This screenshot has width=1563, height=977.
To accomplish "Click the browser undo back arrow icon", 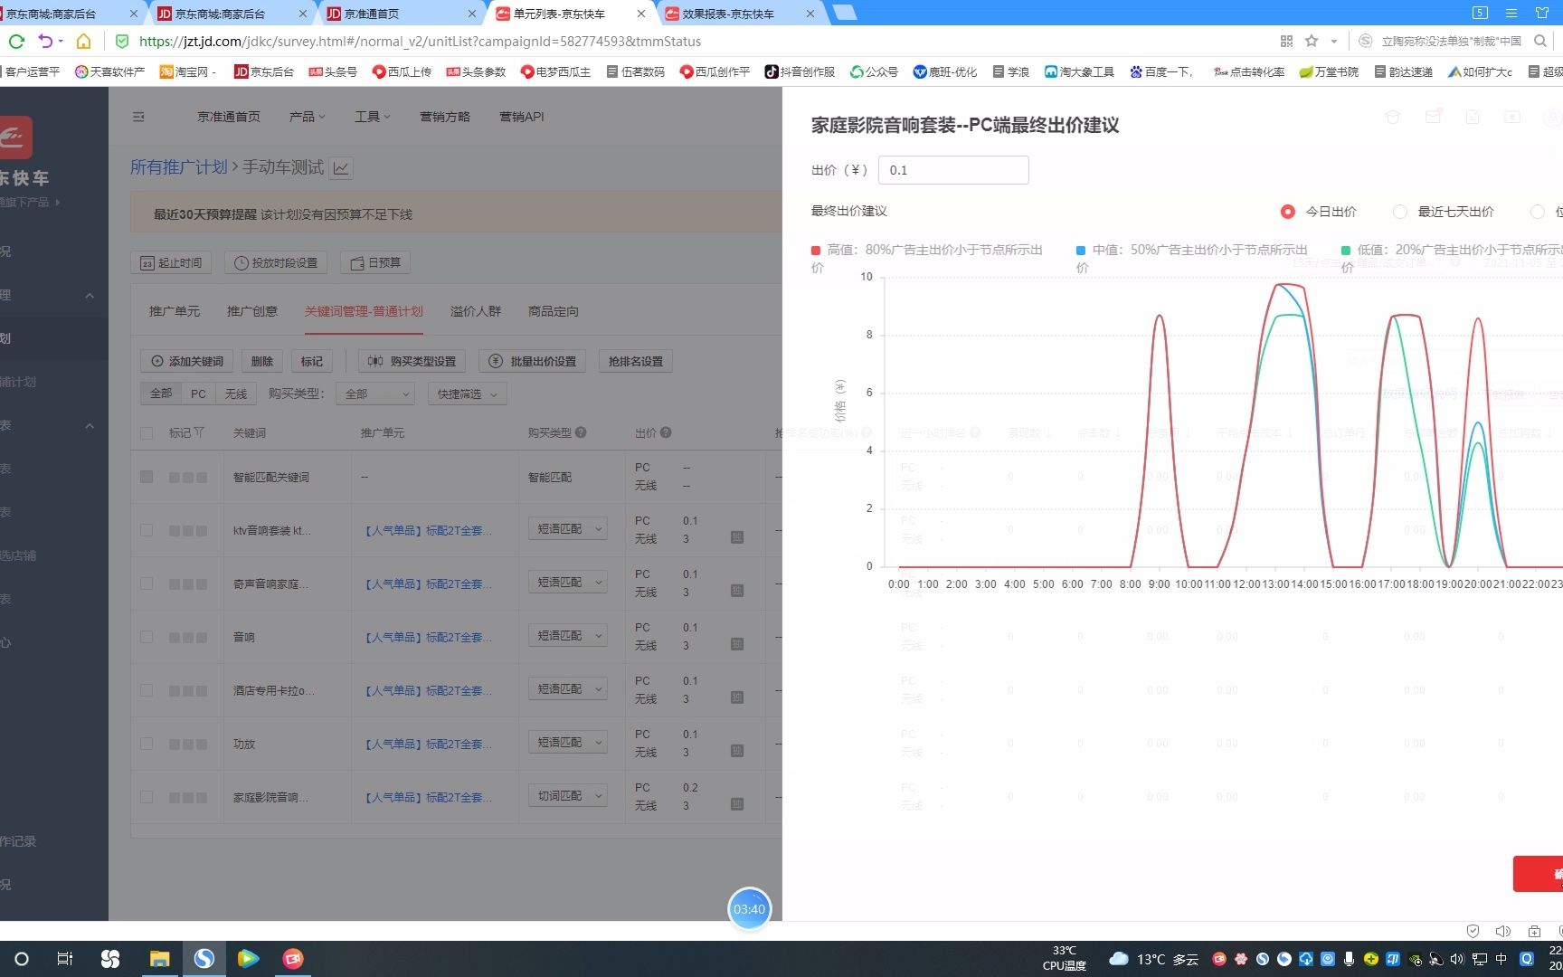I will (45, 41).
